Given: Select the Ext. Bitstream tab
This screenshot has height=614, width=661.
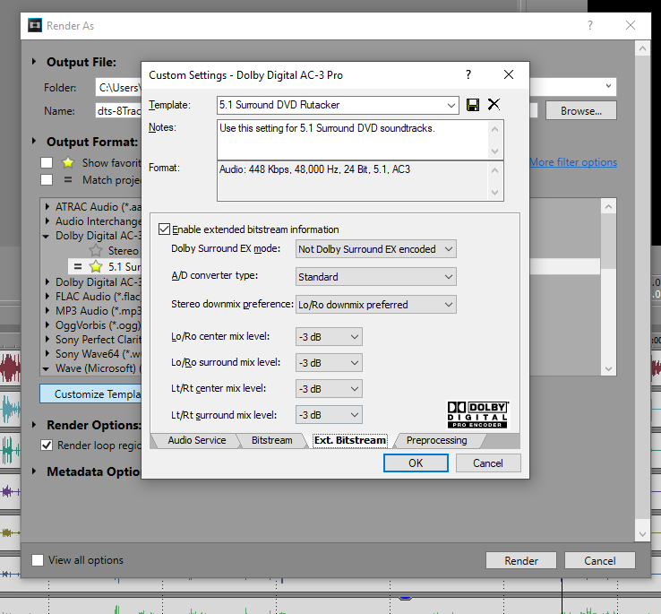Looking at the screenshot, I should click(350, 440).
